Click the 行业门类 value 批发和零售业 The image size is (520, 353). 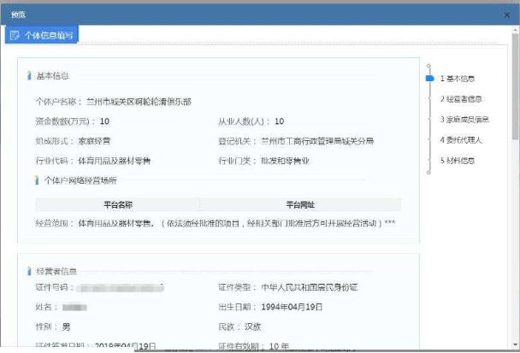coord(285,161)
